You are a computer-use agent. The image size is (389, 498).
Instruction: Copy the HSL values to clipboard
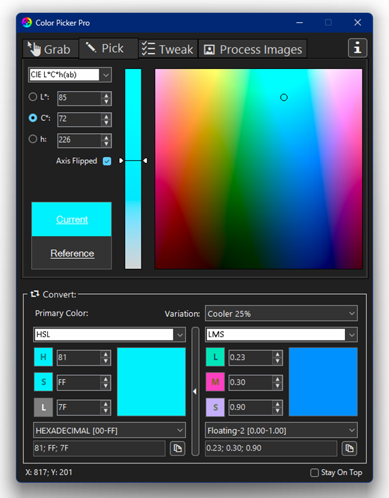point(177,448)
